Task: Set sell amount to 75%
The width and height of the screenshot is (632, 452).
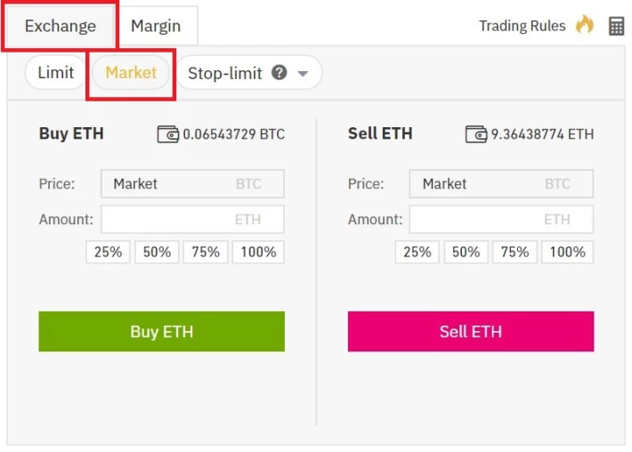Action: [515, 252]
